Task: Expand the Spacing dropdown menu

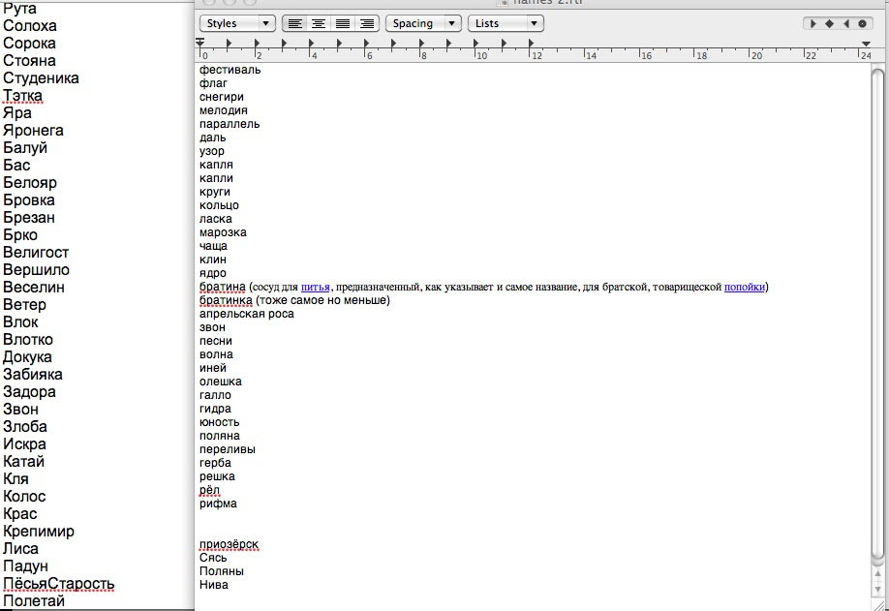Action: pyautogui.click(x=422, y=23)
